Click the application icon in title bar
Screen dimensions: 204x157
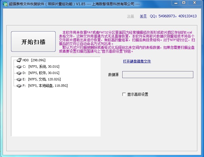click(x=5, y=4)
